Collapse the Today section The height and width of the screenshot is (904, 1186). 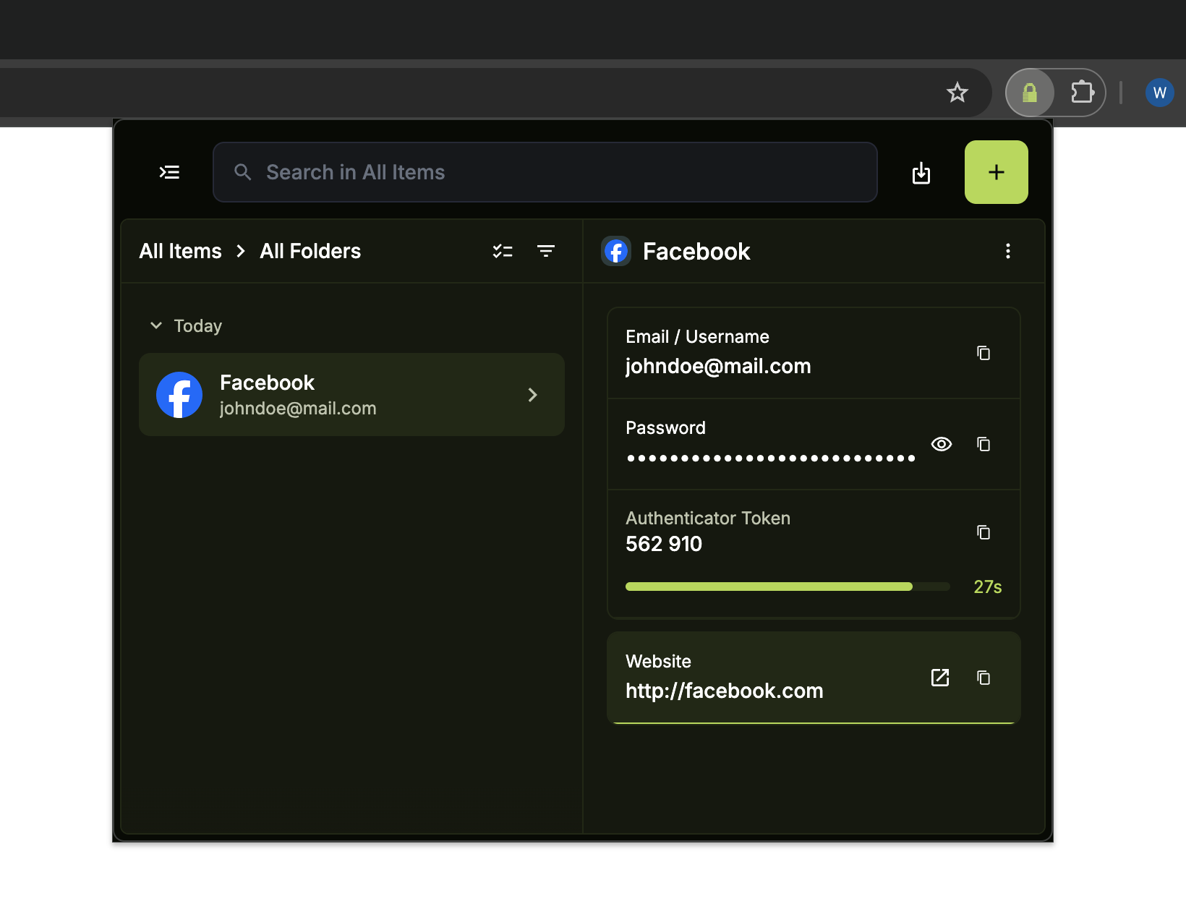[156, 325]
